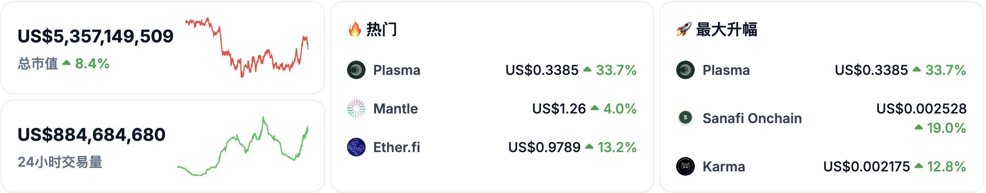
Task: Click the 24小时交易量 trading volume label
Action: (60, 162)
